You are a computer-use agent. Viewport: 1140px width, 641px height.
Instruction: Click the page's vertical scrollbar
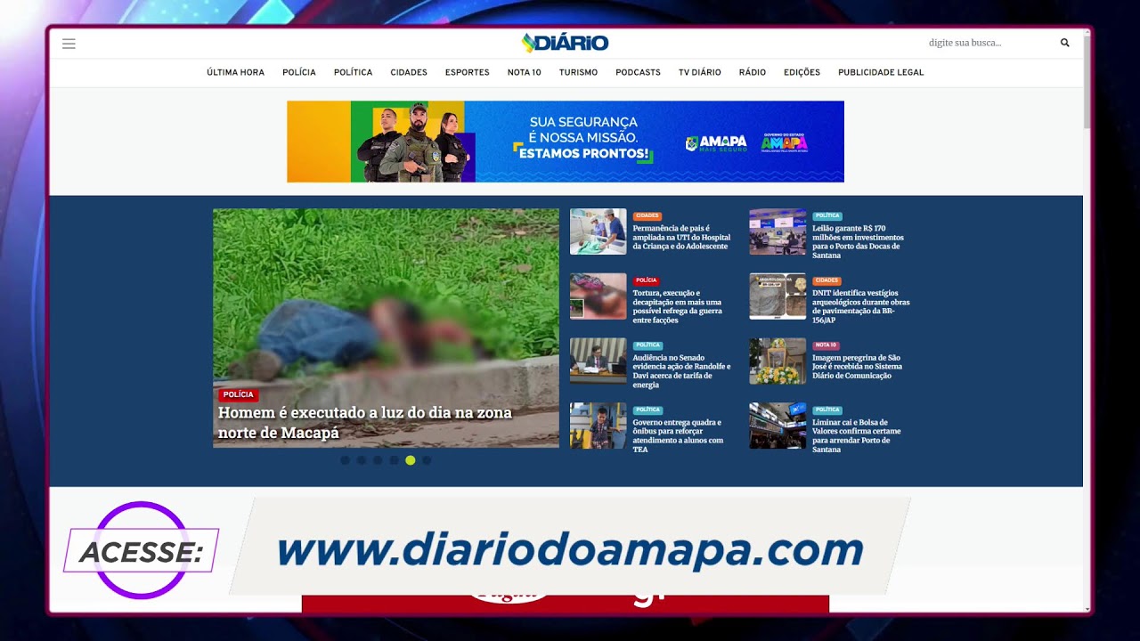(x=1087, y=80)
